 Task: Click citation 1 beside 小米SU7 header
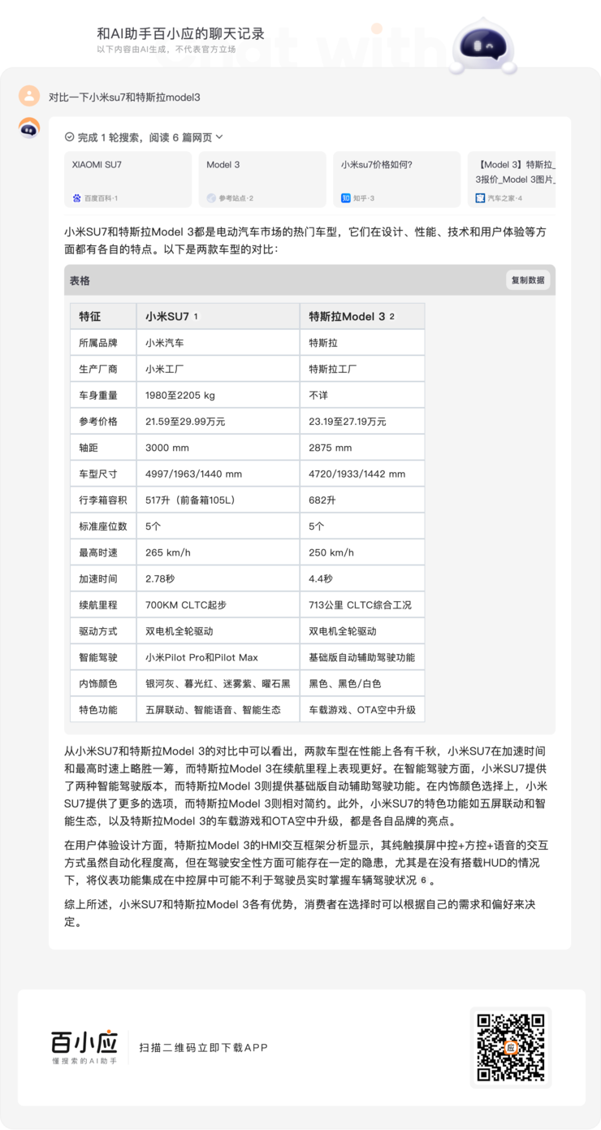[x=196, y=317]
